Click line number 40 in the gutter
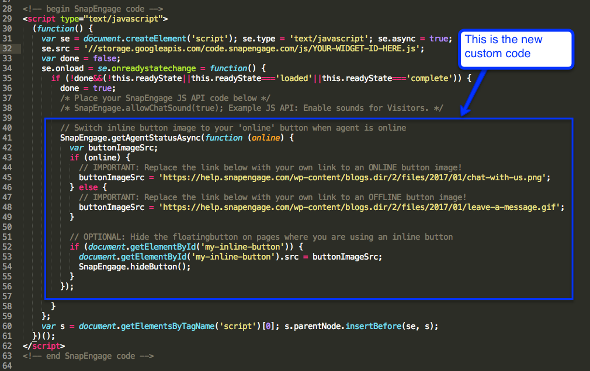The width and height of the screenshot is (590, 371). pyautogui.click(x=11, y=127)
